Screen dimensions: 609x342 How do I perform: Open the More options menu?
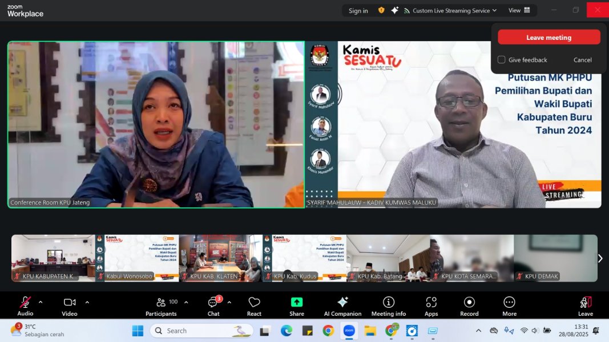(509, 306)
